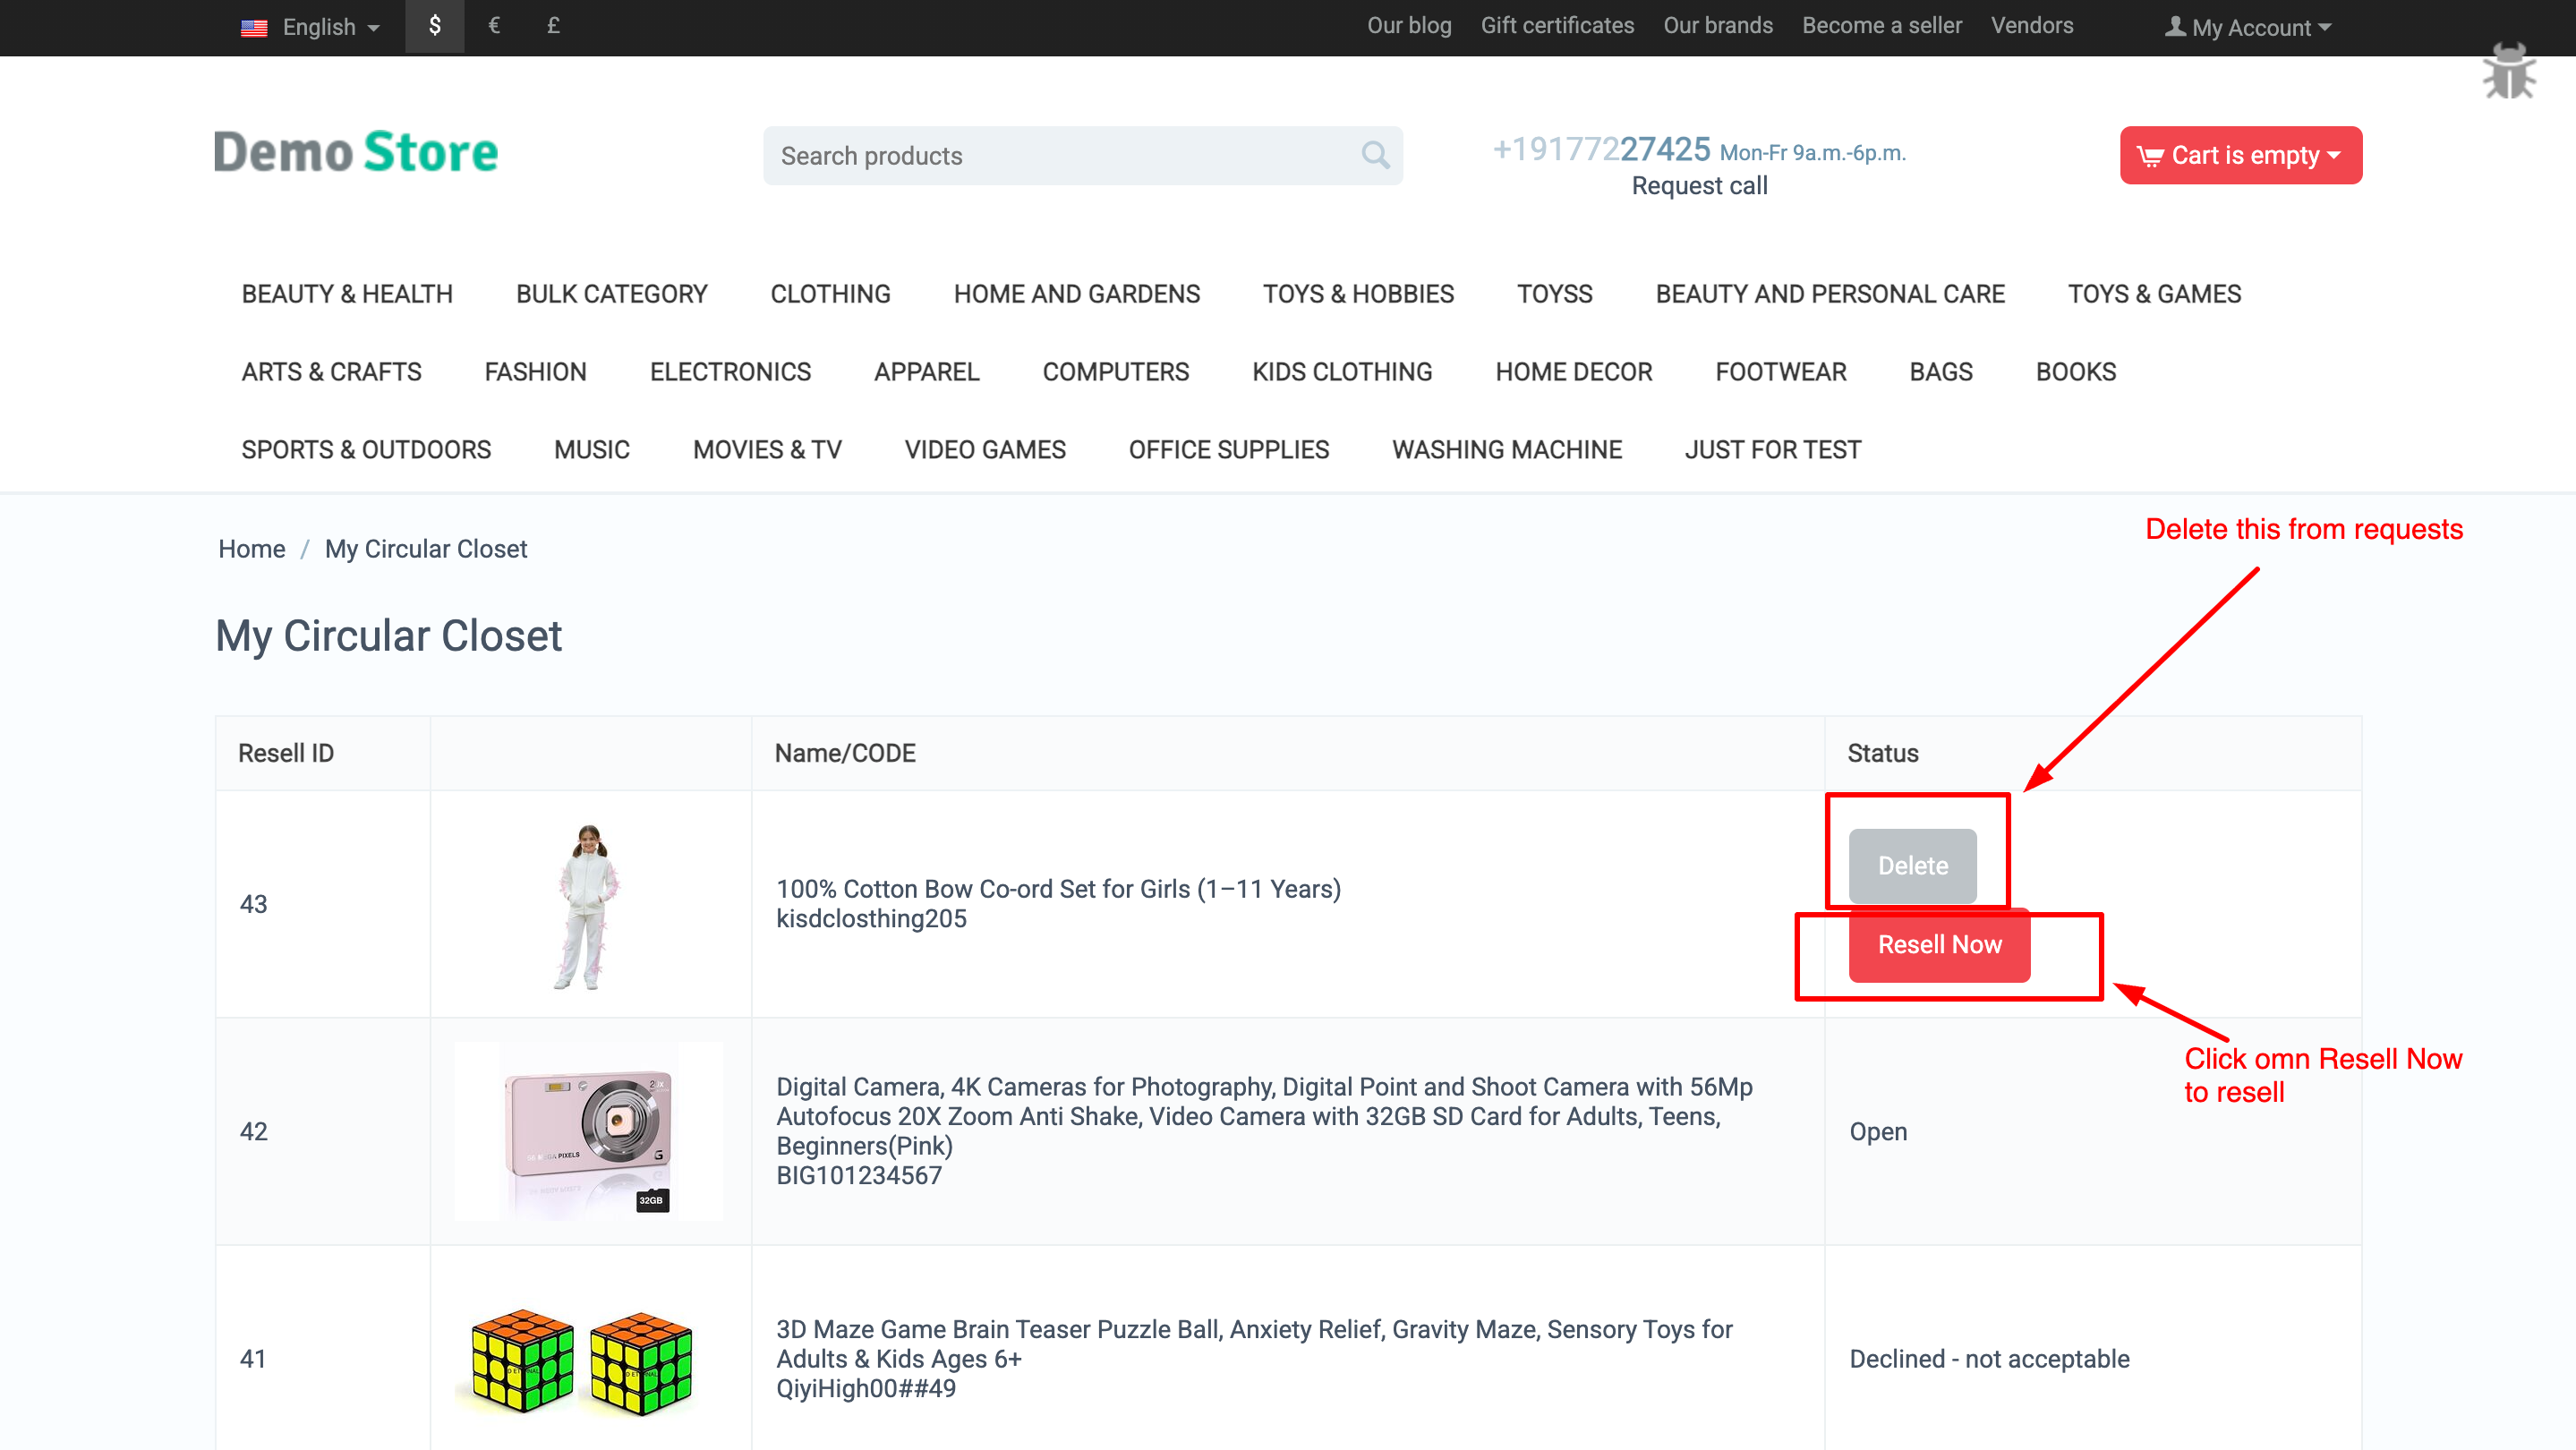Click the Home breadcrumb link
Viewport: 2576px width, 1450px height.
(251, 548)
